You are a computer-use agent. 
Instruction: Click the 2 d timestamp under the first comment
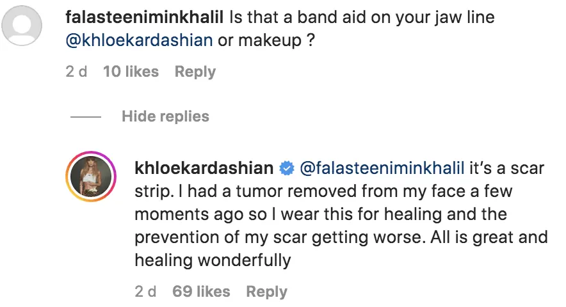pos(76,72)
